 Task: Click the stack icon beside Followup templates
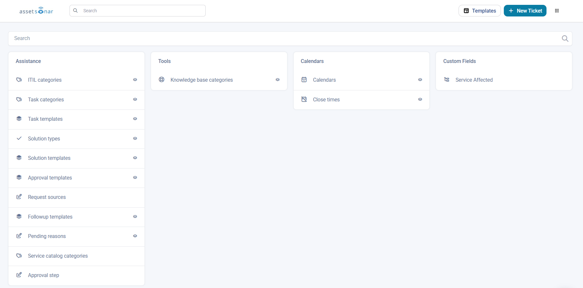pos(19,217)
